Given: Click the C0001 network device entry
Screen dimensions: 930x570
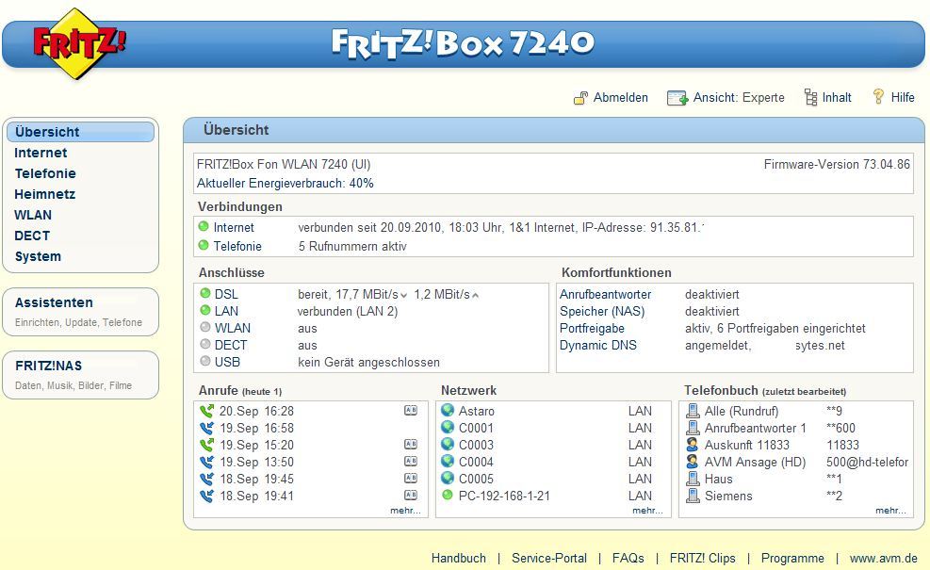Looking at the screenshot, I should coord(476,428).
